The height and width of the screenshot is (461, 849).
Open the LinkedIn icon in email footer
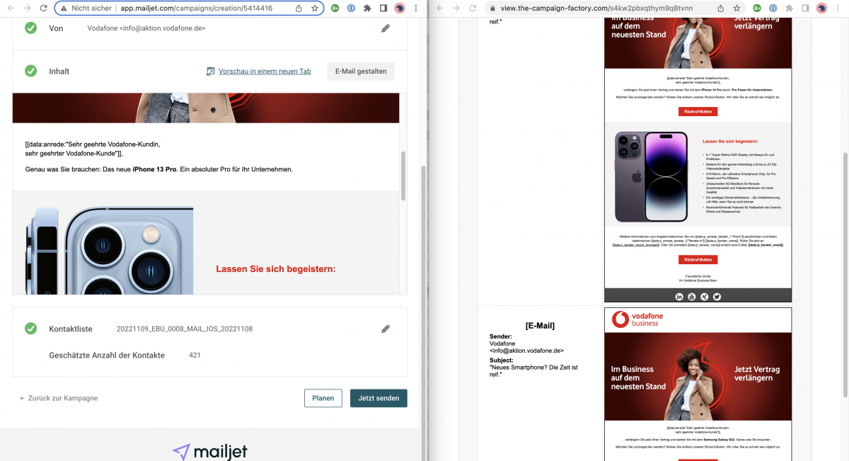pos(679,297)
